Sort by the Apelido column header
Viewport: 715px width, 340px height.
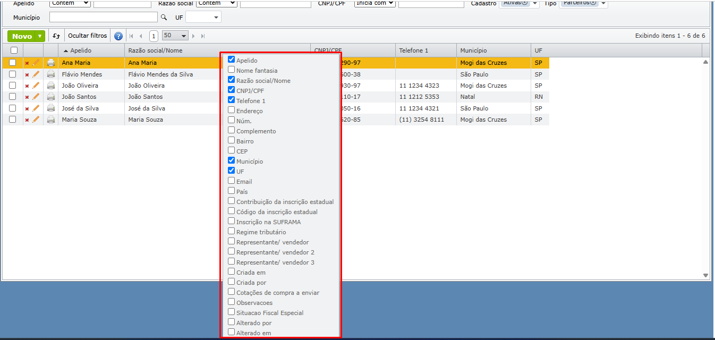(x=91, y=50)
